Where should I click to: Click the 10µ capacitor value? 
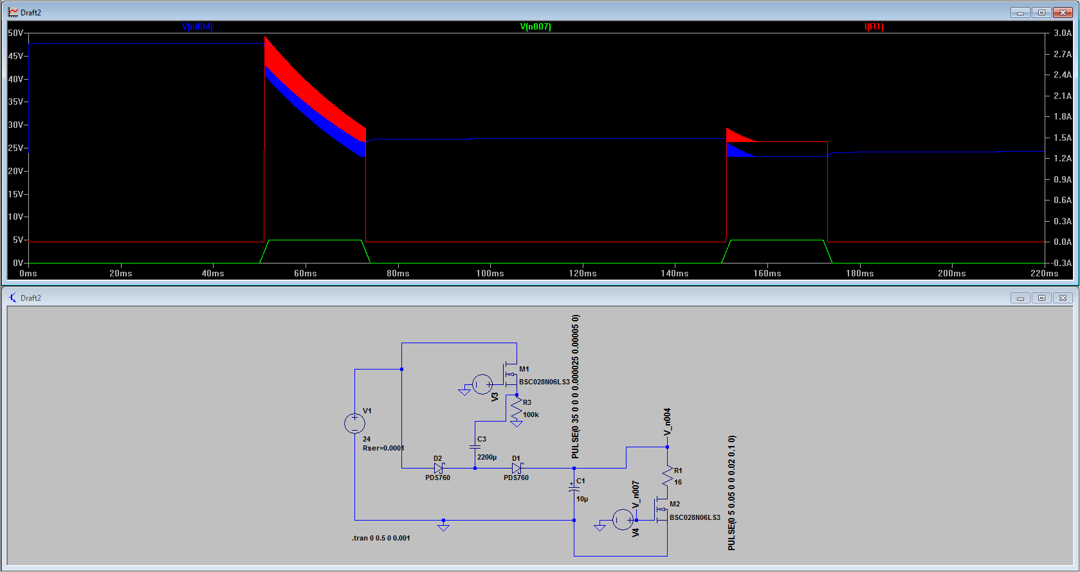582,499
